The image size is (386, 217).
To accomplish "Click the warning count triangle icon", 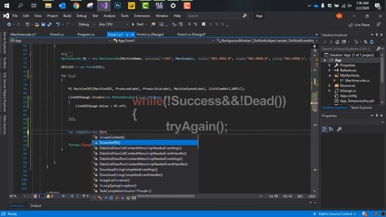I will (x=48, y=196).
